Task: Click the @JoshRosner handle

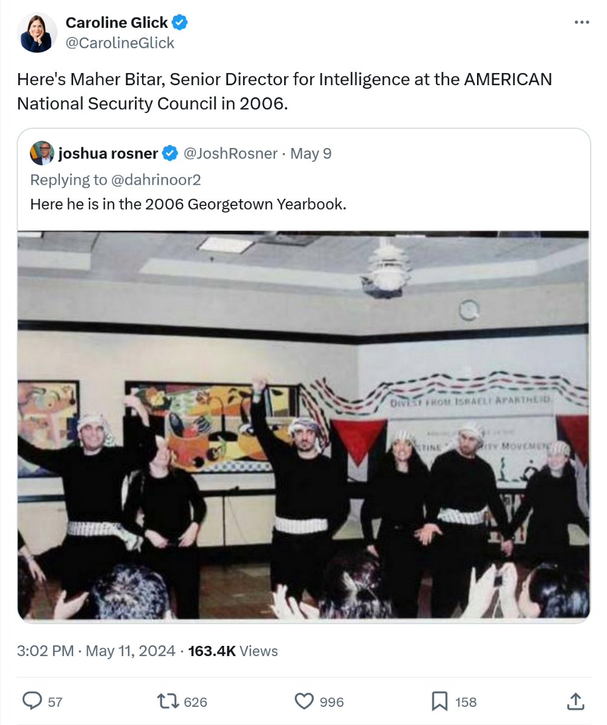Action: (x=230, y=153)
